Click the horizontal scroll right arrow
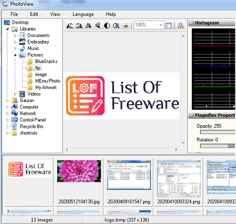236x224 pixels. point(176,150)
